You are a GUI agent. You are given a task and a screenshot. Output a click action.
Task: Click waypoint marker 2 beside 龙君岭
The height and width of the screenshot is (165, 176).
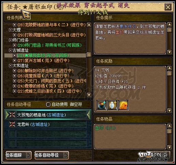[12, 125]
